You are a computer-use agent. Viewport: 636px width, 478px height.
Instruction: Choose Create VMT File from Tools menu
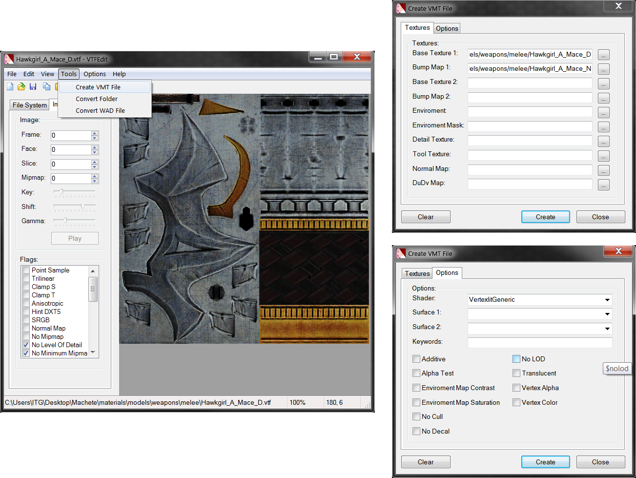click(104, 87)
